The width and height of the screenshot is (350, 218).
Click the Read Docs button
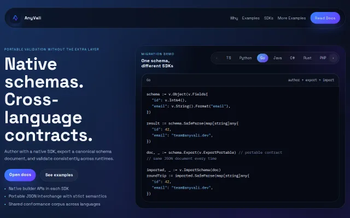click(325, 18)
